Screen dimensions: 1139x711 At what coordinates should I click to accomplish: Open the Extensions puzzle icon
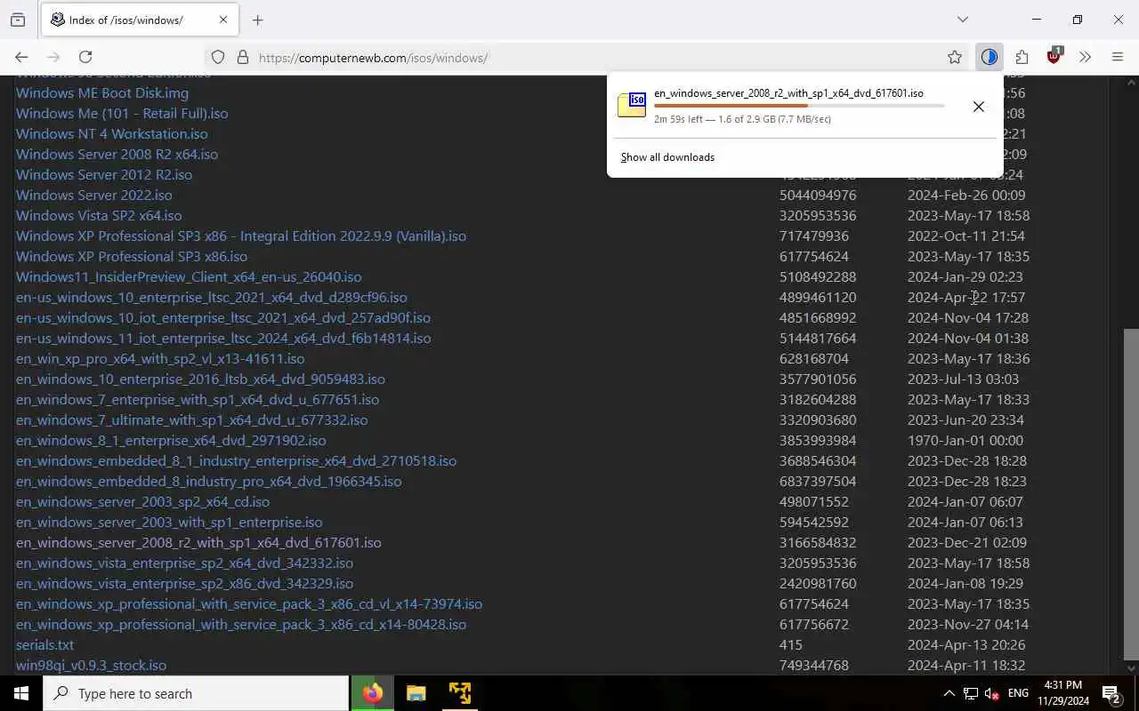(1022, 58)
